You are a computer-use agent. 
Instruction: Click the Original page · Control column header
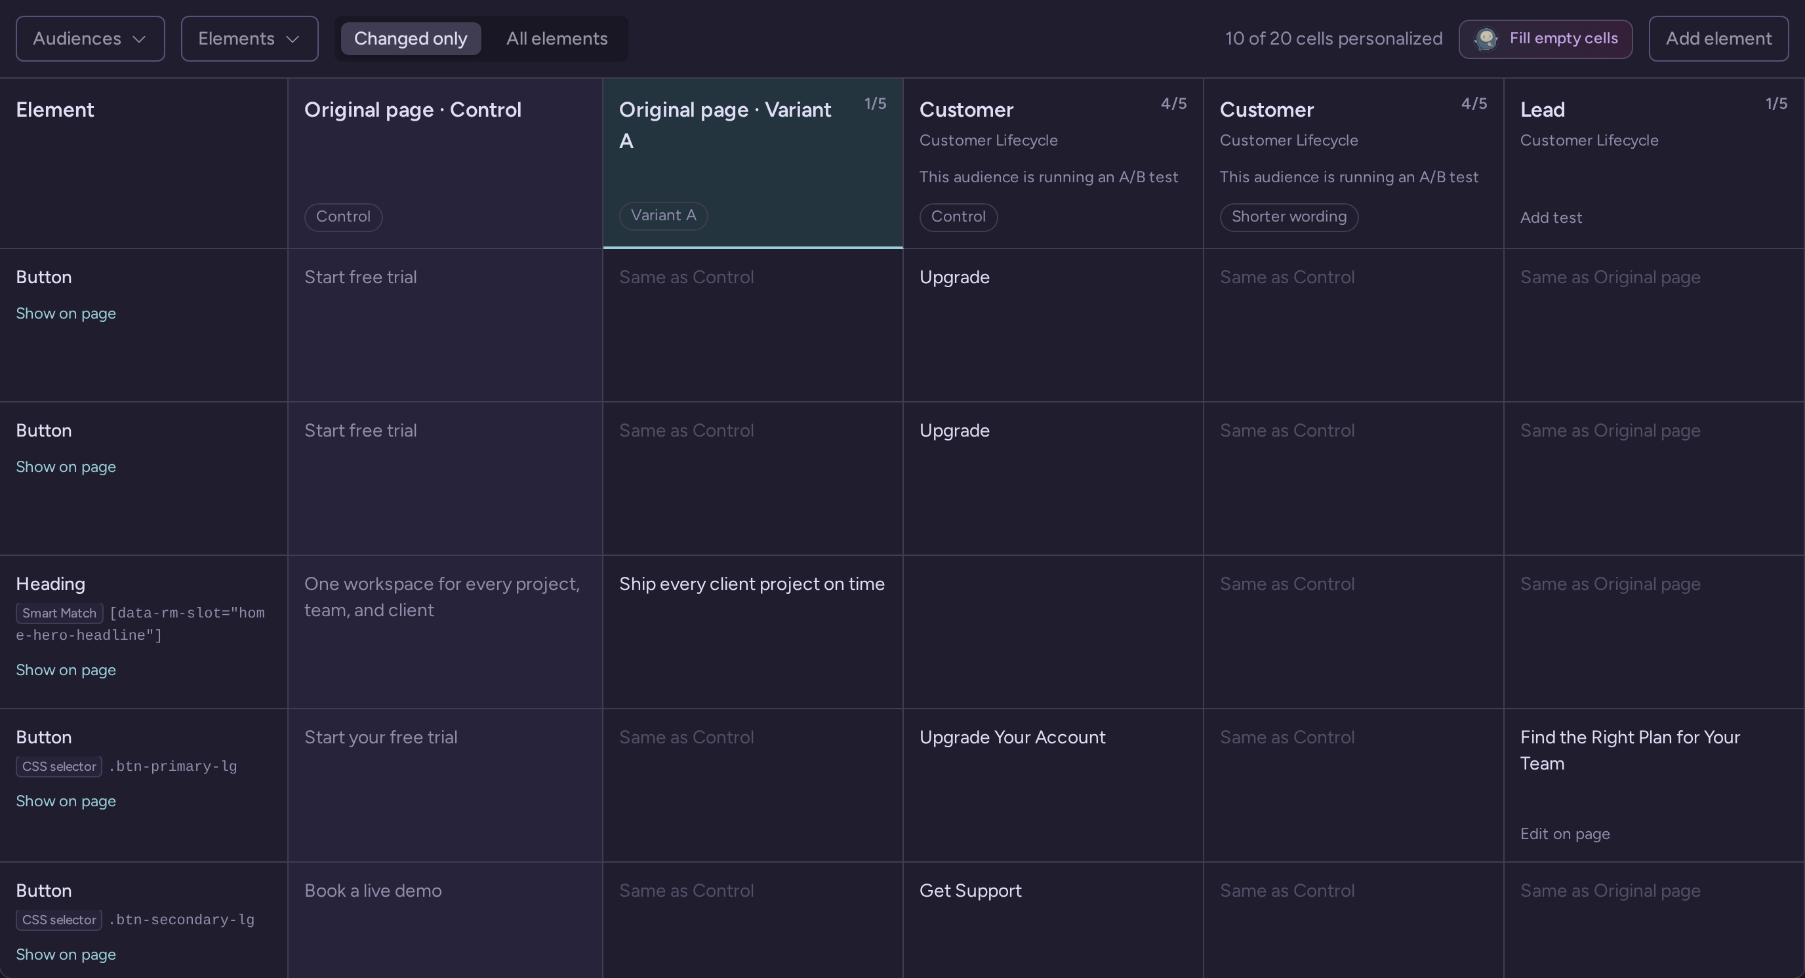click(445, 163)
